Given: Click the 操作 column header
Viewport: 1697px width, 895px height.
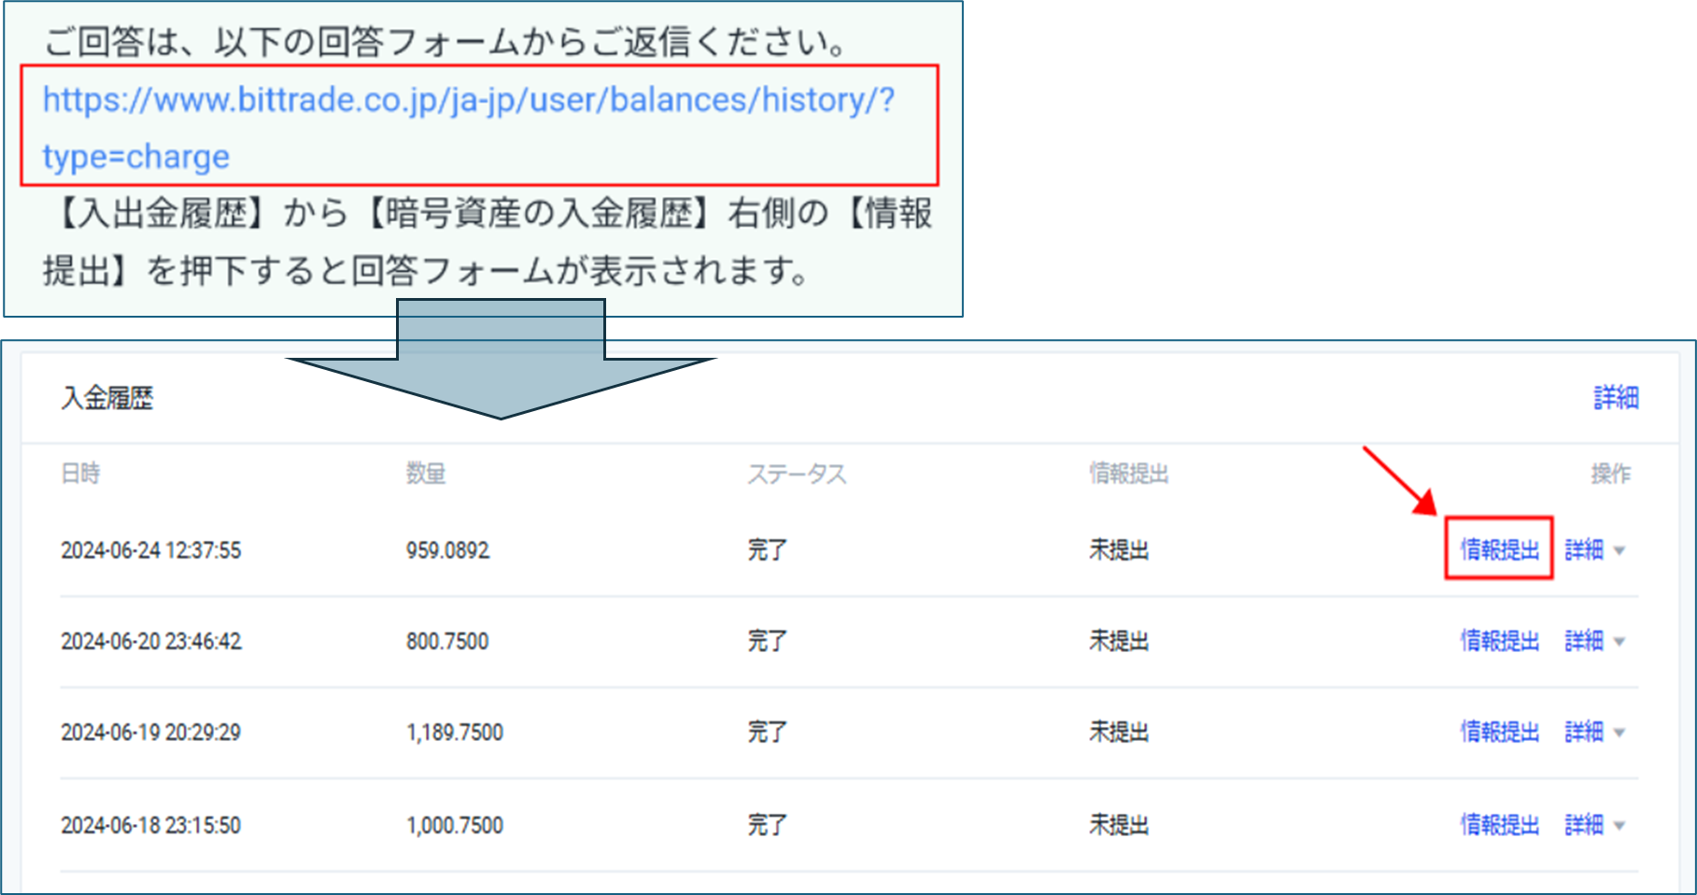Looking at the screenshot, I should [1610, 474].
